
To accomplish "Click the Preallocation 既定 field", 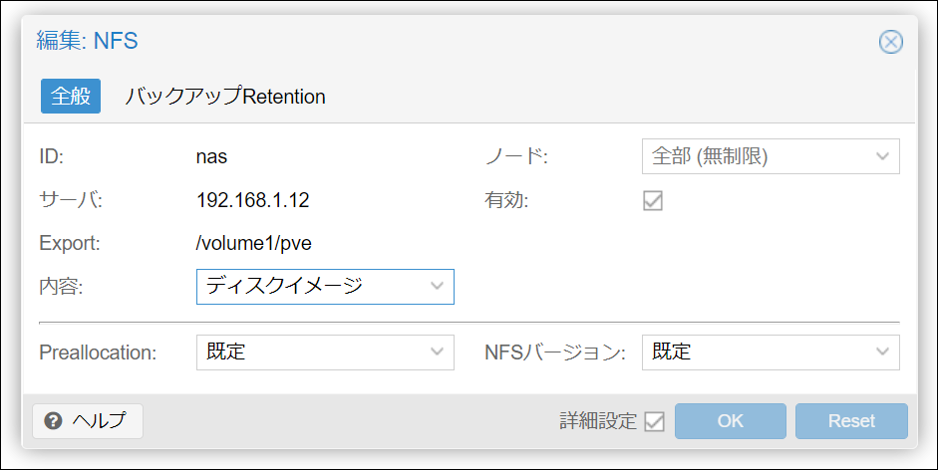I will pyautogui.click(x=311, y=352).
